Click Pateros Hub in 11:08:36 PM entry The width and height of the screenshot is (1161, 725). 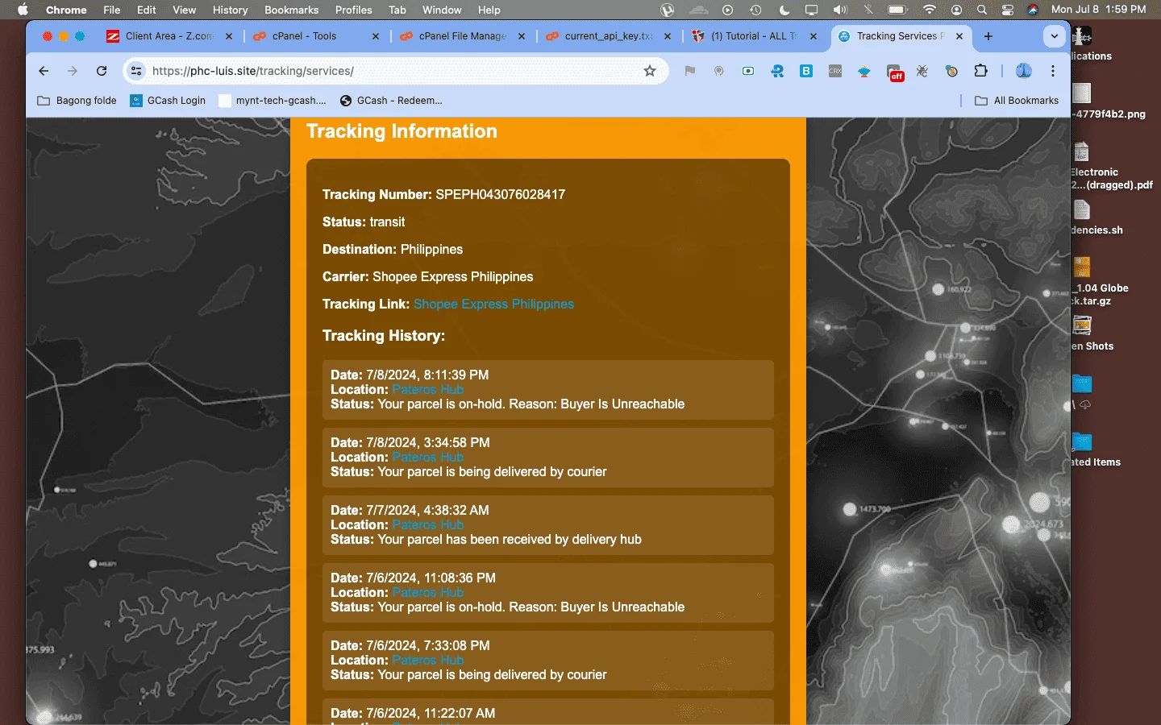pyautogui.click(x=427, y=592)
